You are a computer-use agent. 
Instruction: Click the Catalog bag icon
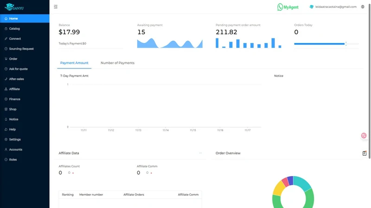pos(6,29)
